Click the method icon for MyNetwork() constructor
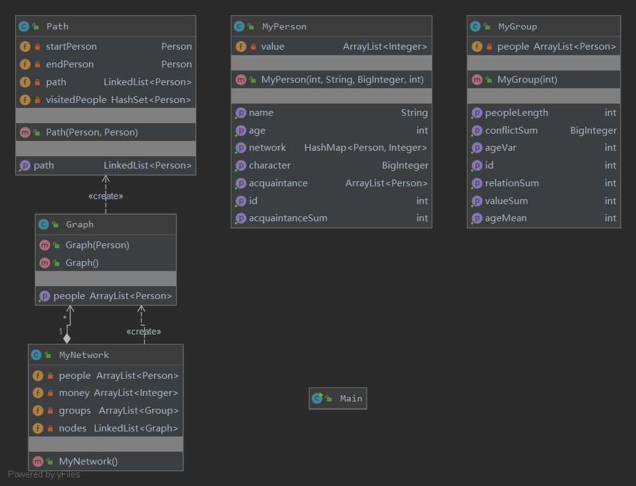 (38, 461)
